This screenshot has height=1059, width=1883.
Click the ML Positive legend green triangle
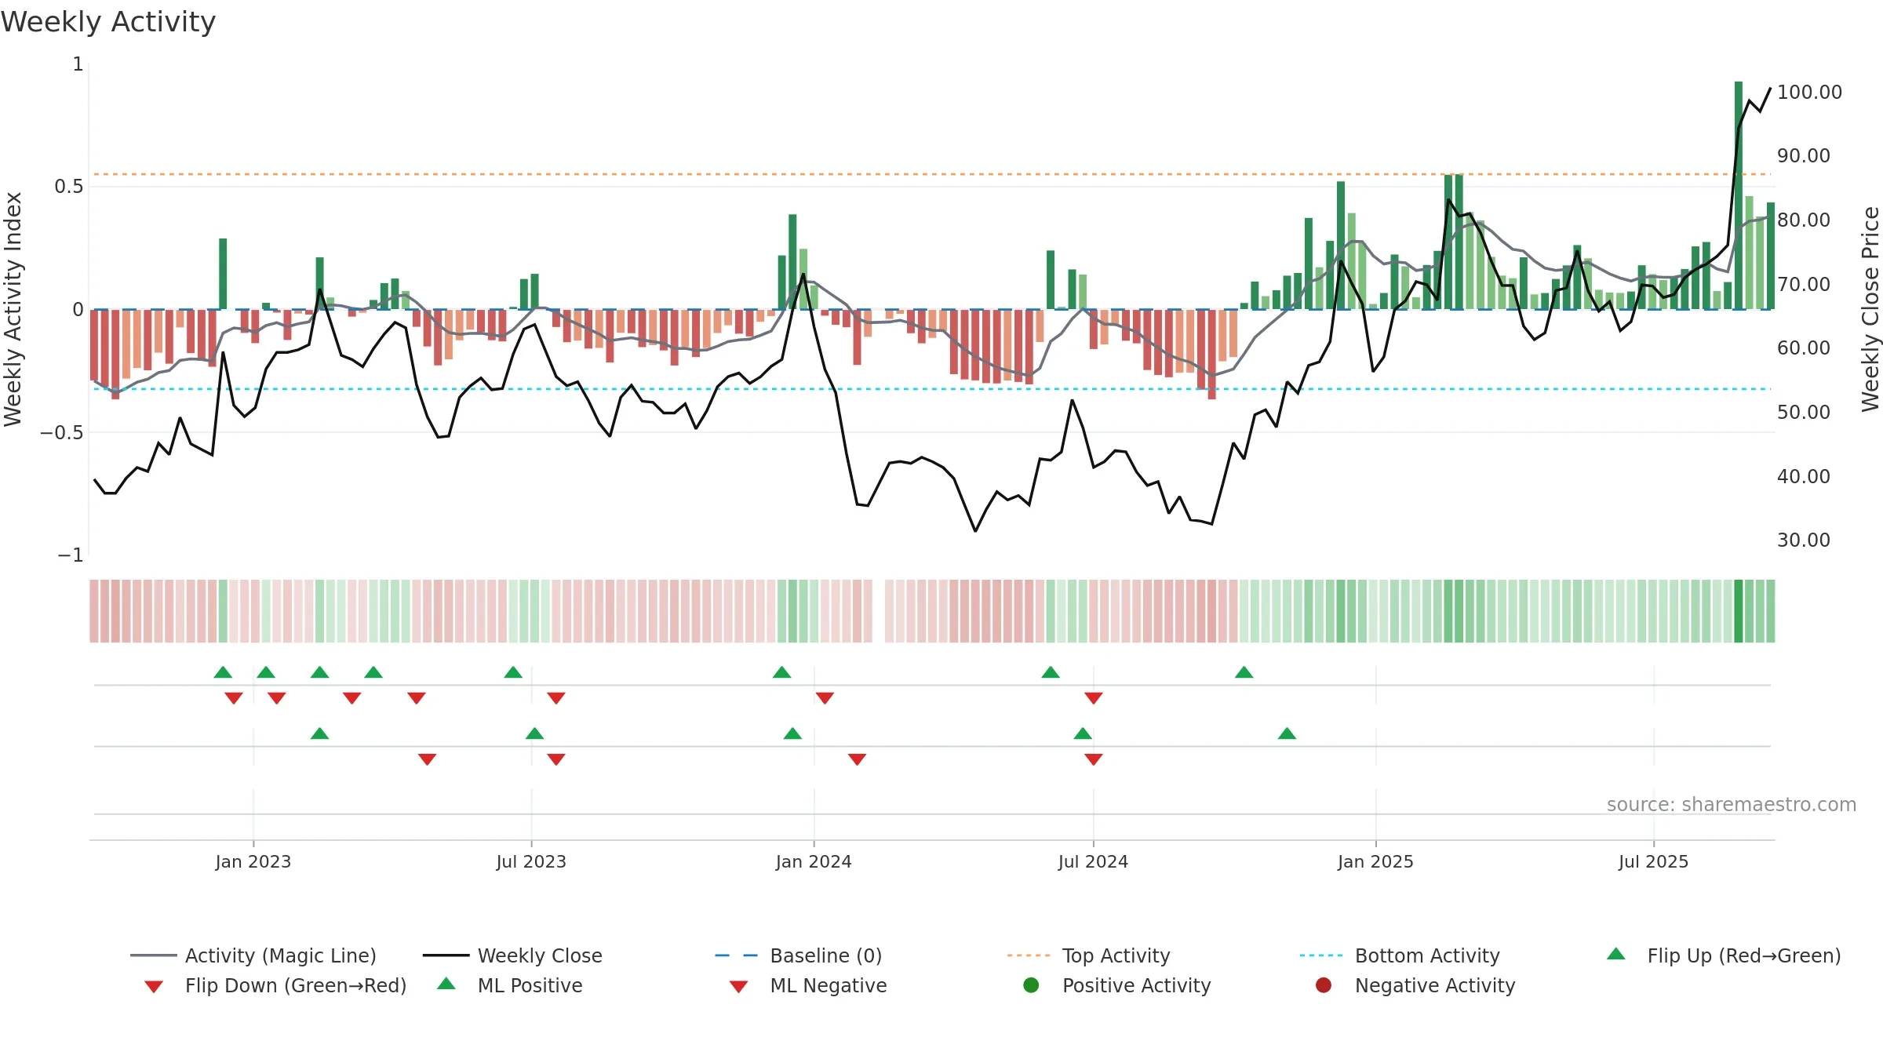[446, 984]
